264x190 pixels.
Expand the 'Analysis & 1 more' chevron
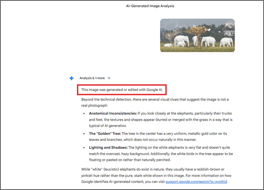tap(109, 78)
